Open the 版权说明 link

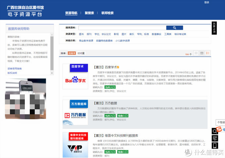(12, 73)
